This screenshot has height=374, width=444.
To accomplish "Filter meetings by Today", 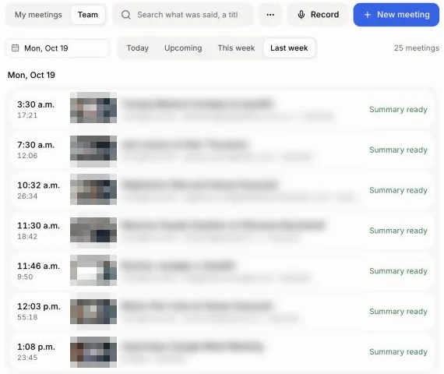I will click(138, 48).
